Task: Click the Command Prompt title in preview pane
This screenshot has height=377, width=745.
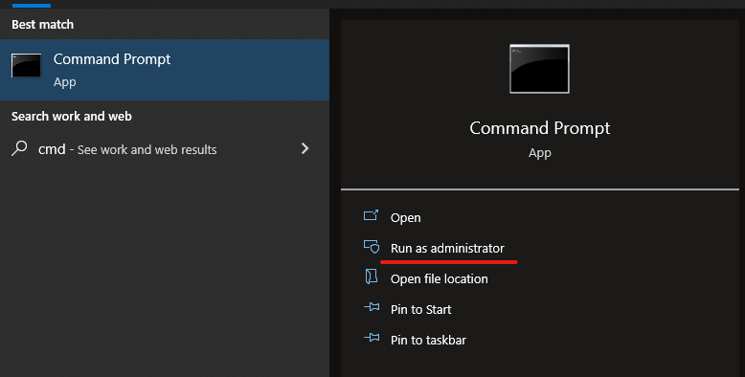Action: tap(540, 128)
